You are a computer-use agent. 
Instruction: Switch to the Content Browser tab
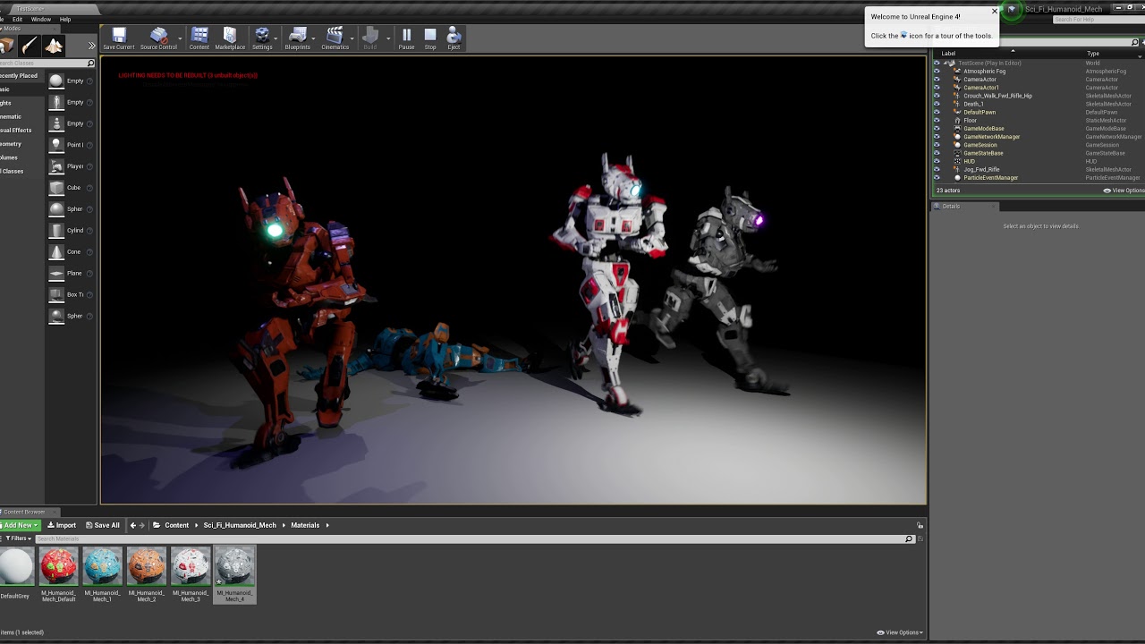(x=24, y=512)
